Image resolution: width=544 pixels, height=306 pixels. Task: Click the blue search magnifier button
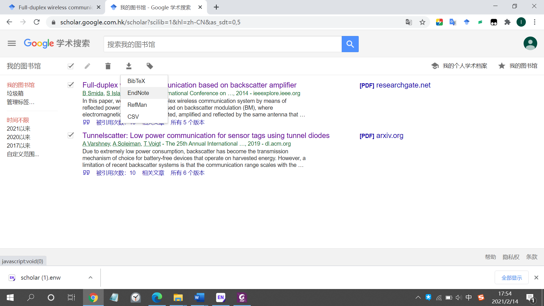pyautogui.click(x=350, y=44)
